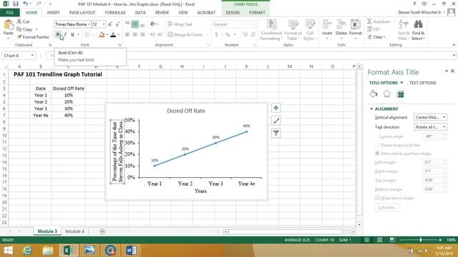Open the TITLE OPTIONS dropdown arrow
The height and width of the screenshot is (257, 458).
(x=401, y=83)
